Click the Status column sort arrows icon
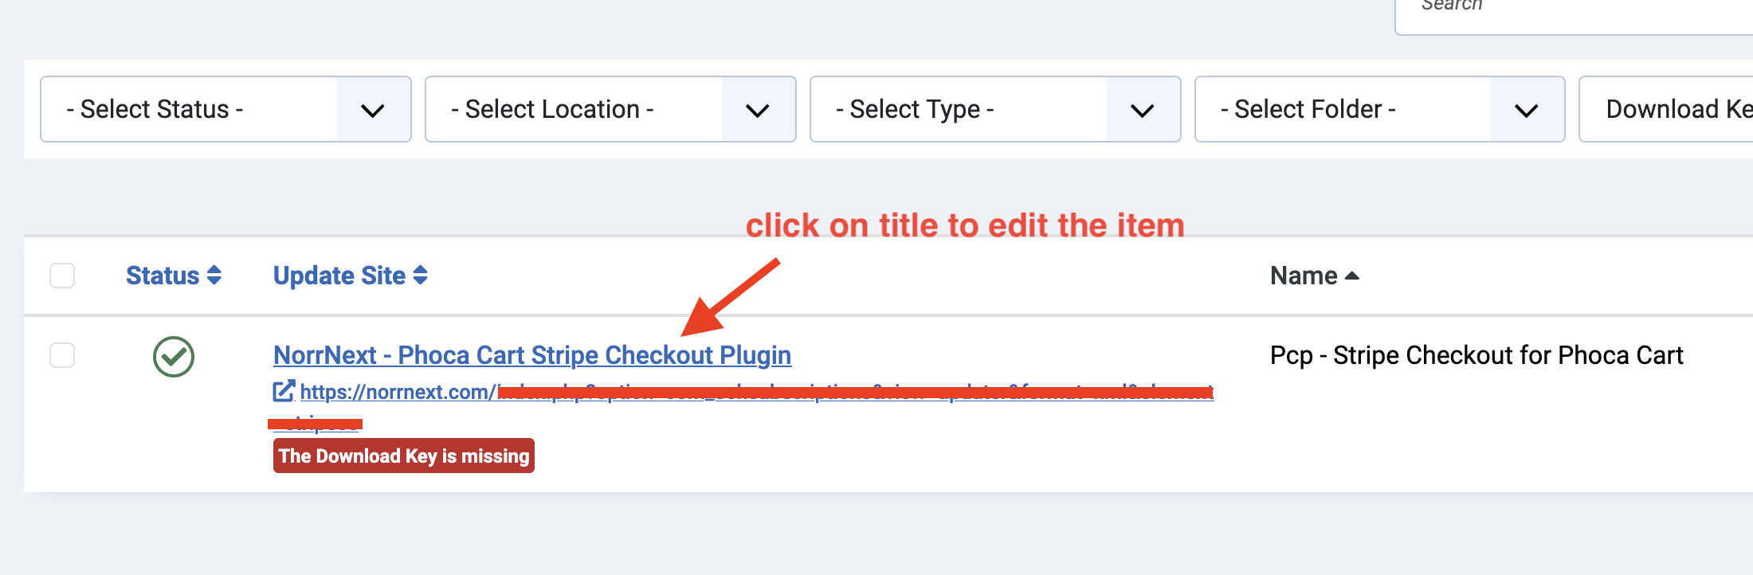 tap(214, 276)
